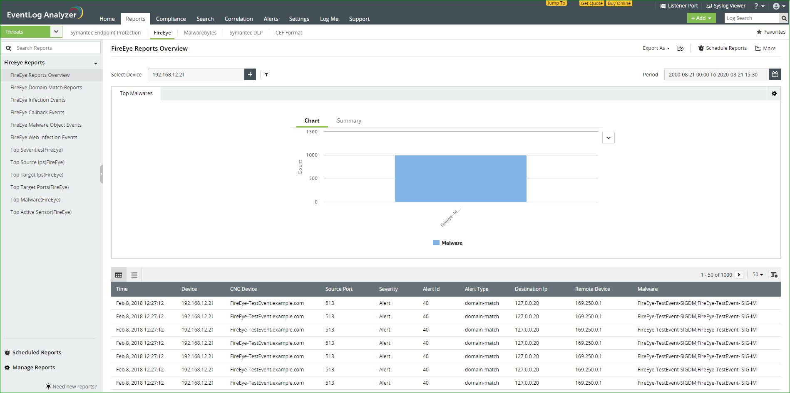Open the page size 50 dropdown
This screenshot has height=393, width=790.
[757, 275]
